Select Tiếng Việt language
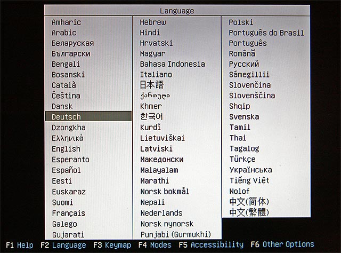The image size is (341, 253). tap(250, 180)
